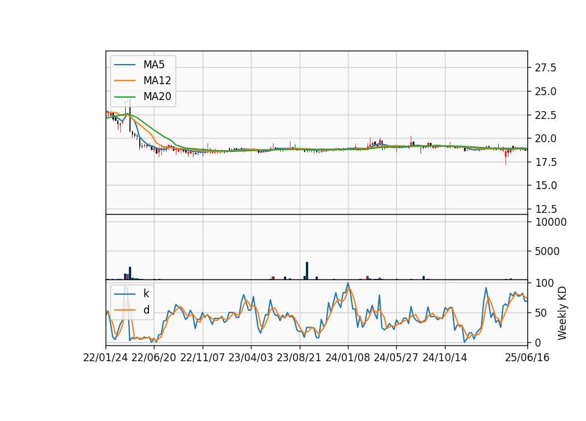Click the KD peak at 24/01/08

coord(348,284)
